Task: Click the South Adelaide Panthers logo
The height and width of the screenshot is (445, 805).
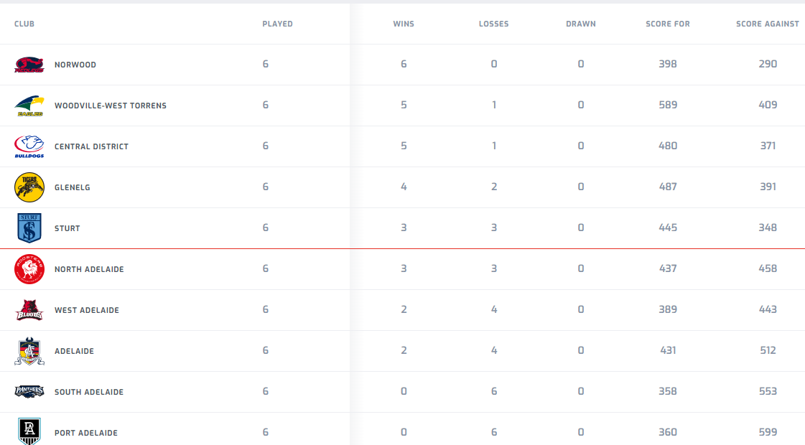Action: click(29, 392)
